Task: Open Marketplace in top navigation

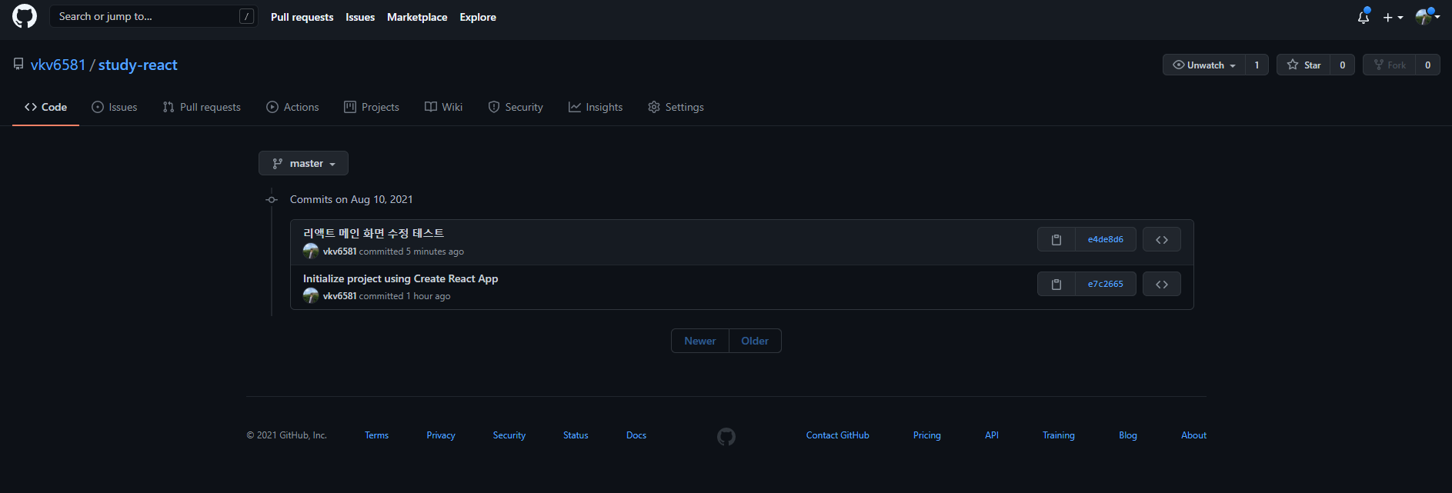Action: click(417, 17)
